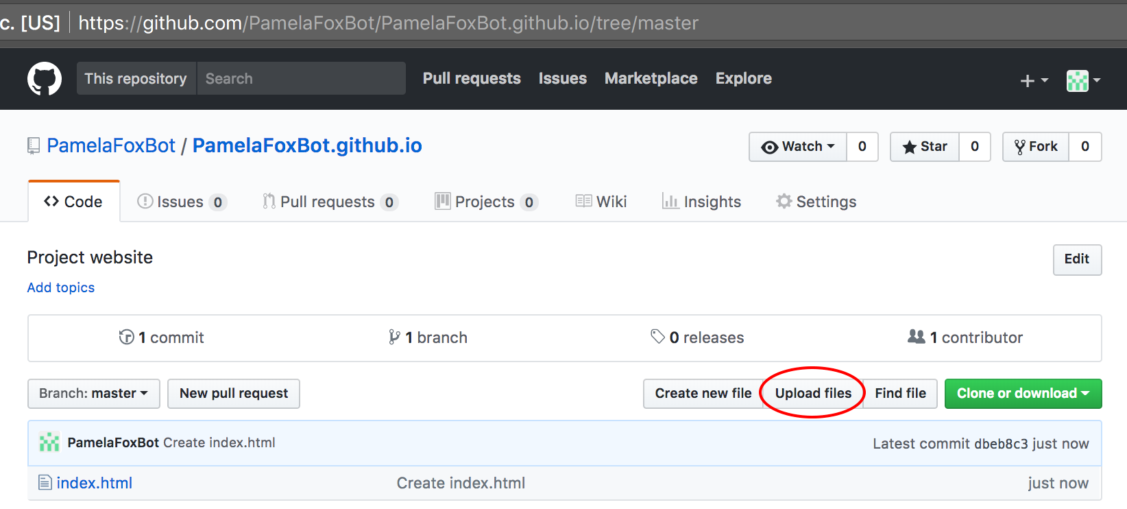Screen dimensions: 1127x509
Task: Click the stargazers count next to Star
Action: [x=975, y=147]
